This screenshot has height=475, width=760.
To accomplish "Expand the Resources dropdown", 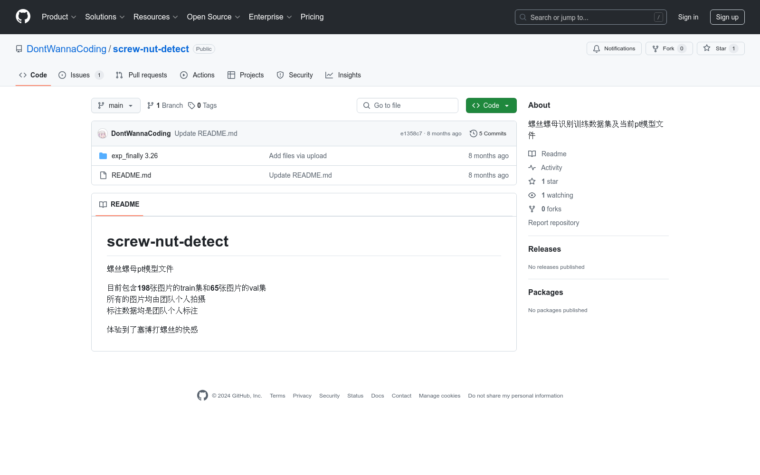I will tap(156, 17).
